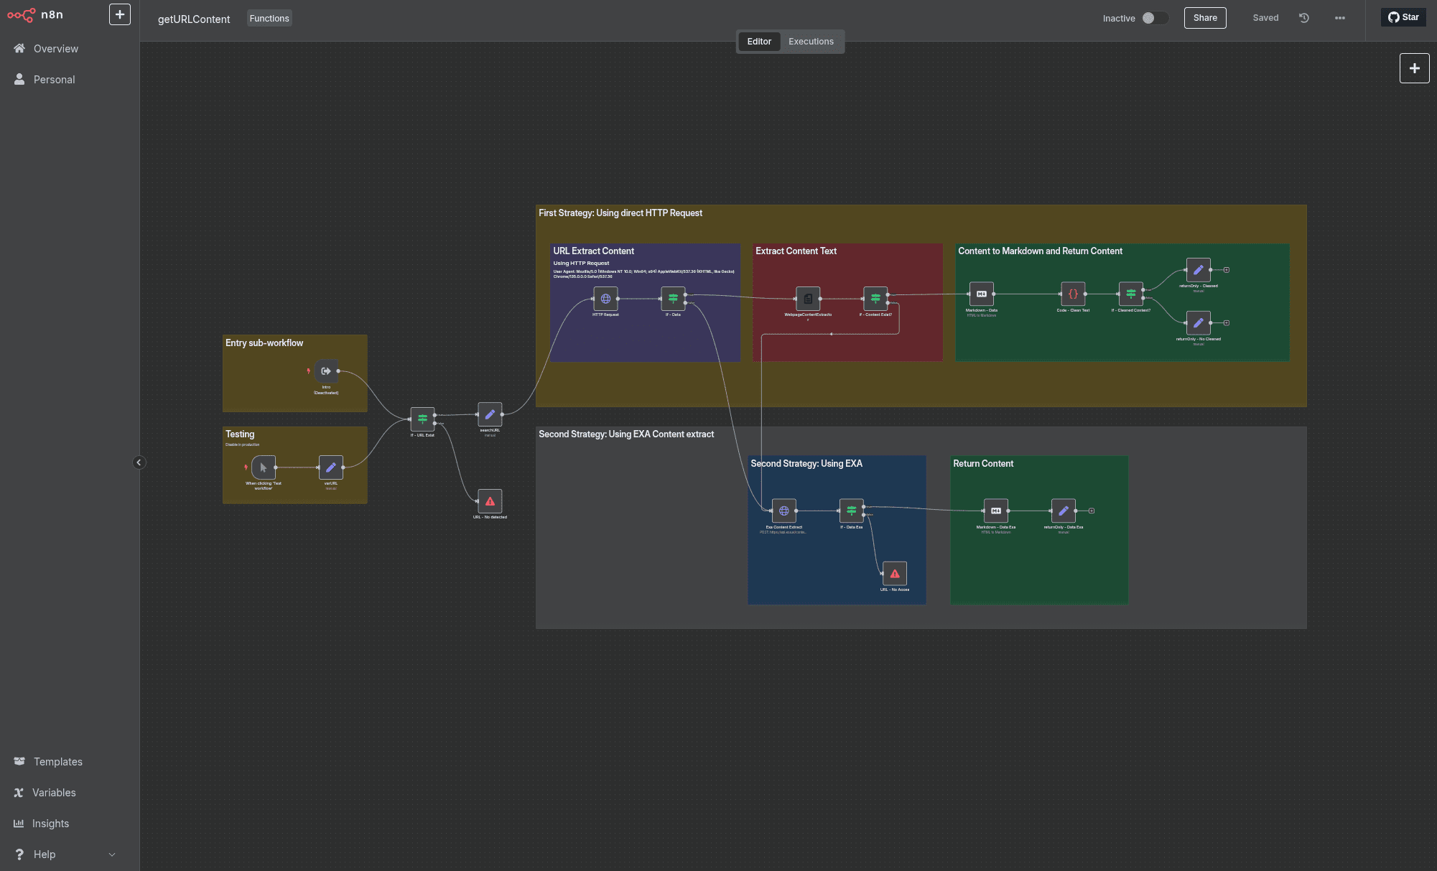Click the getURLContent workflow name field
Screen dimensions: 1437x871
[194, 19]
